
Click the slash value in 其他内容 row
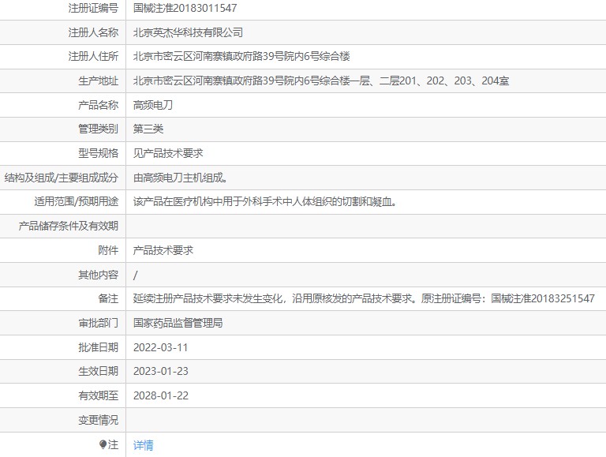click(135, 275)
